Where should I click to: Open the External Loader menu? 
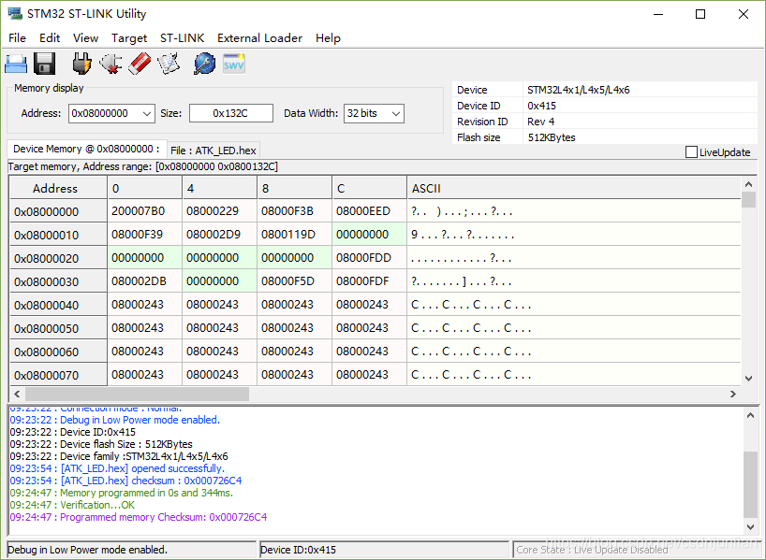(x=259, y=38)
